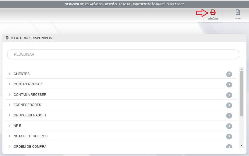Click the scrollbar down arrow
249x156 pixels.
click(241, 146)
